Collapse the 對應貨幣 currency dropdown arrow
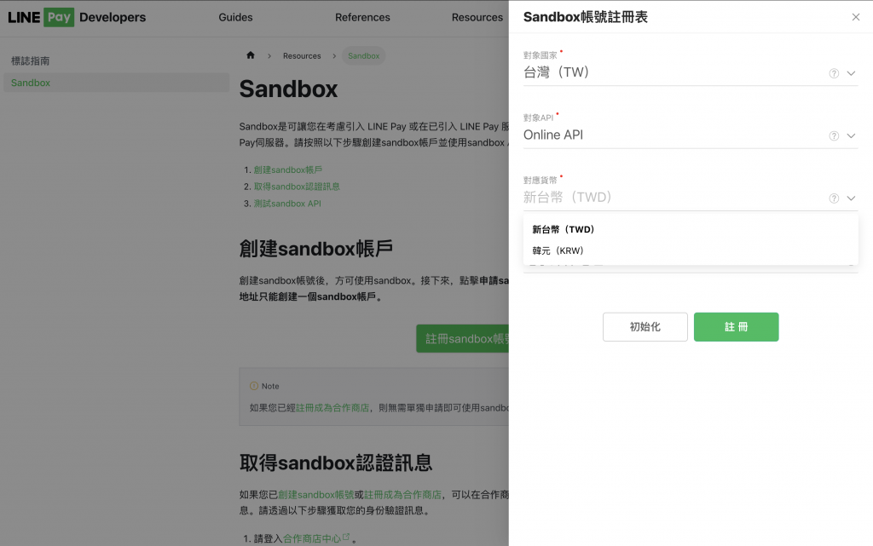Image resolution: width=873 pixels, height=546 pixels. 852,198
